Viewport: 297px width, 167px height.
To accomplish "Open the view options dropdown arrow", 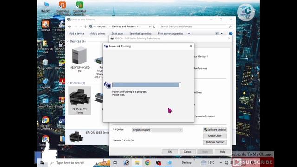I will point(222,34).
